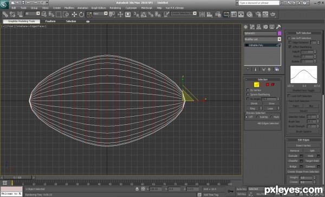Select the yellow Edge sub-object level icon
The width and height of the screenshot is (325, 197).
tap(257, 85)
